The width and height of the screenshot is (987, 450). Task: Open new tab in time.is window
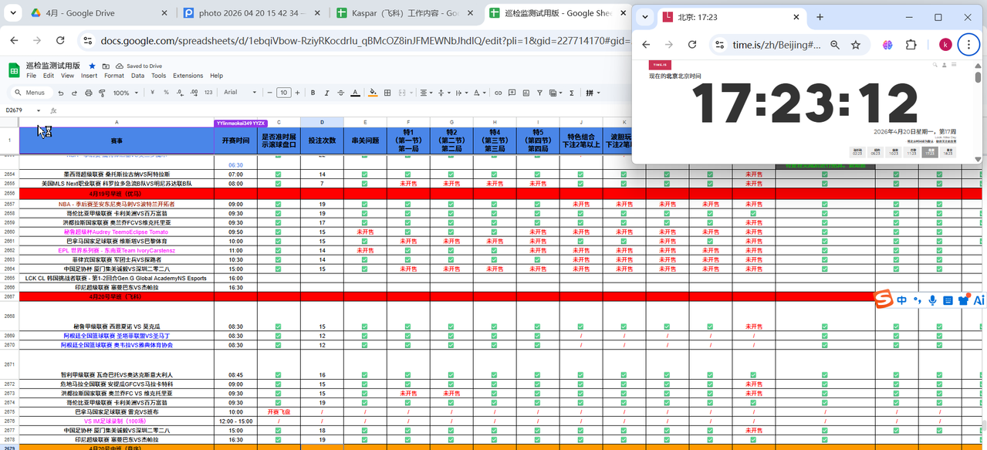[820, 17]
